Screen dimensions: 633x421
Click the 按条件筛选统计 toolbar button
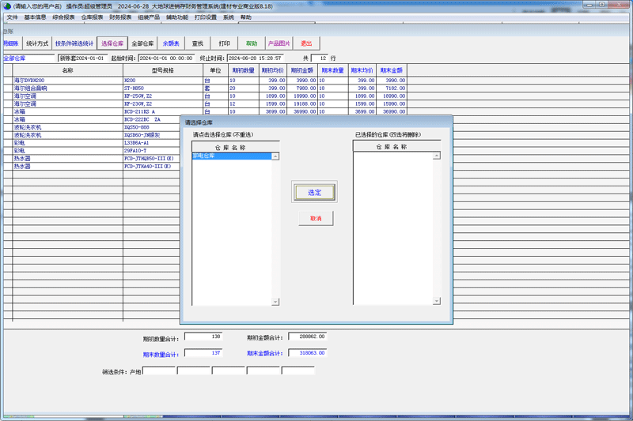coord(74,43)
